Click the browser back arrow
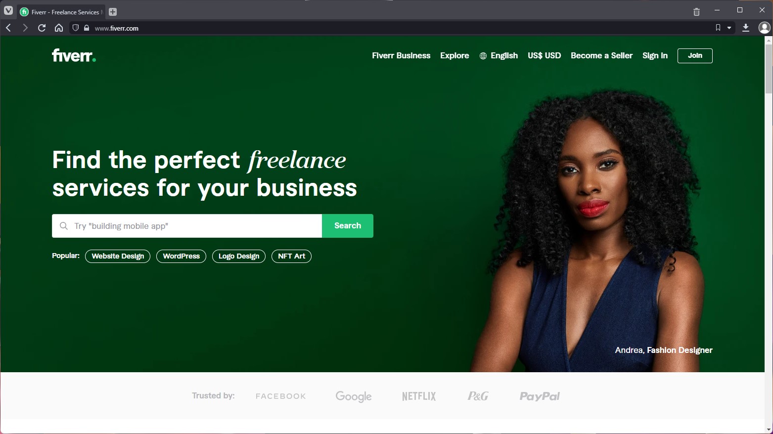Image resolution: width=773 pixels, height=434 pixels. pos(8,28)
